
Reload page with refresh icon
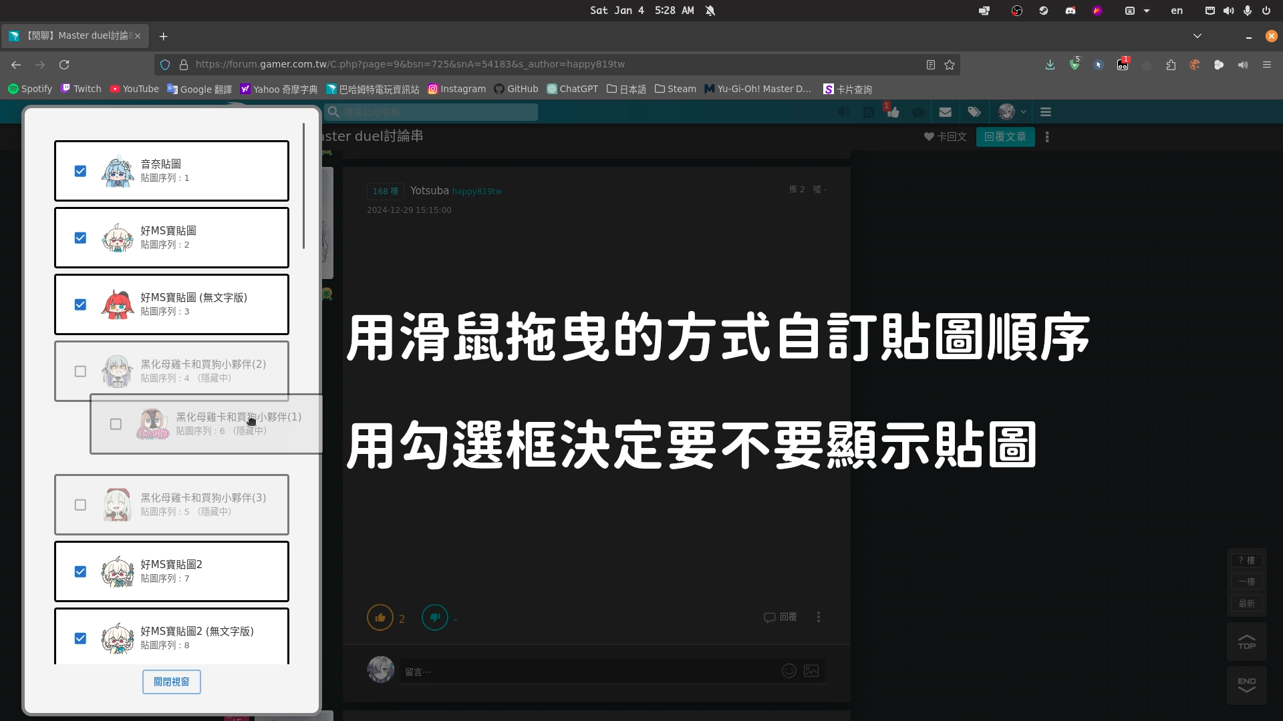[64, 65]
